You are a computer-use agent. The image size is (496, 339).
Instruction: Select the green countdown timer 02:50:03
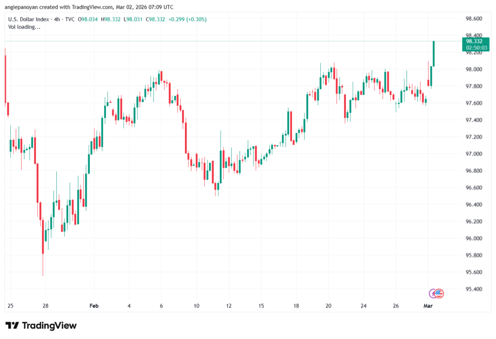tap(477, 48)
